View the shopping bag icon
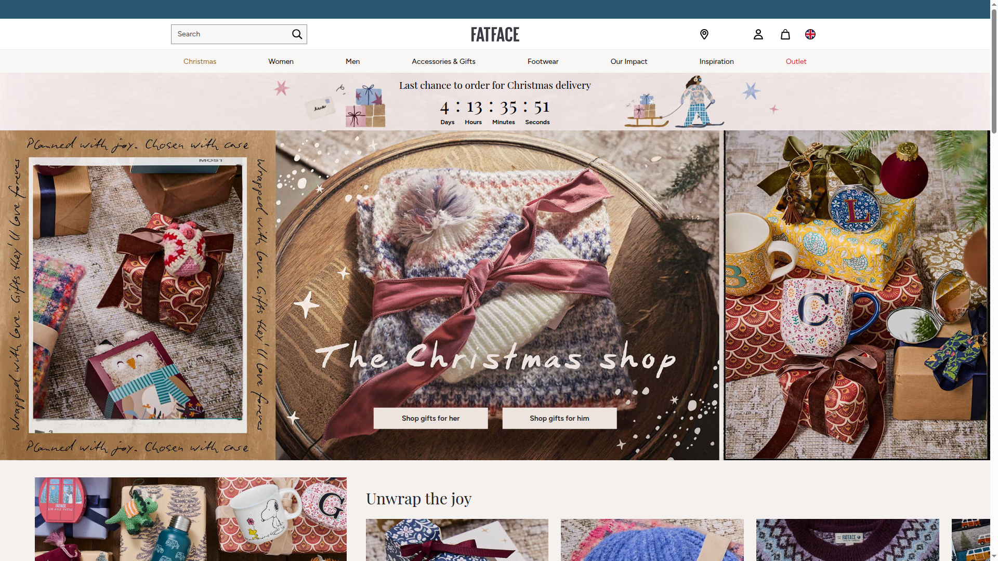This screenshot has width=998, height=561. click(785, 34)
